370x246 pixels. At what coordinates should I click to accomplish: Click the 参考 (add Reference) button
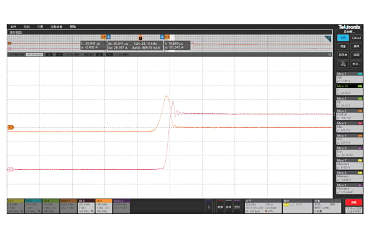pos(229,207)
